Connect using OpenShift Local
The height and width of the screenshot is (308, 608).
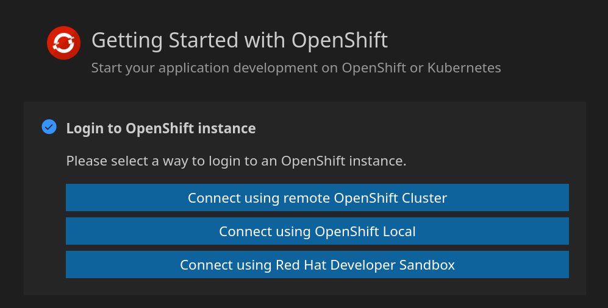point(317,231)
